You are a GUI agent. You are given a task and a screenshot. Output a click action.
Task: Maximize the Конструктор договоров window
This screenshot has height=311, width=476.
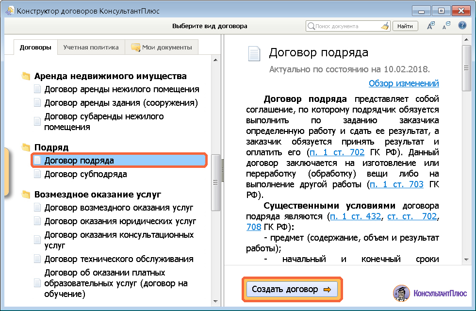tap(441, 11)
